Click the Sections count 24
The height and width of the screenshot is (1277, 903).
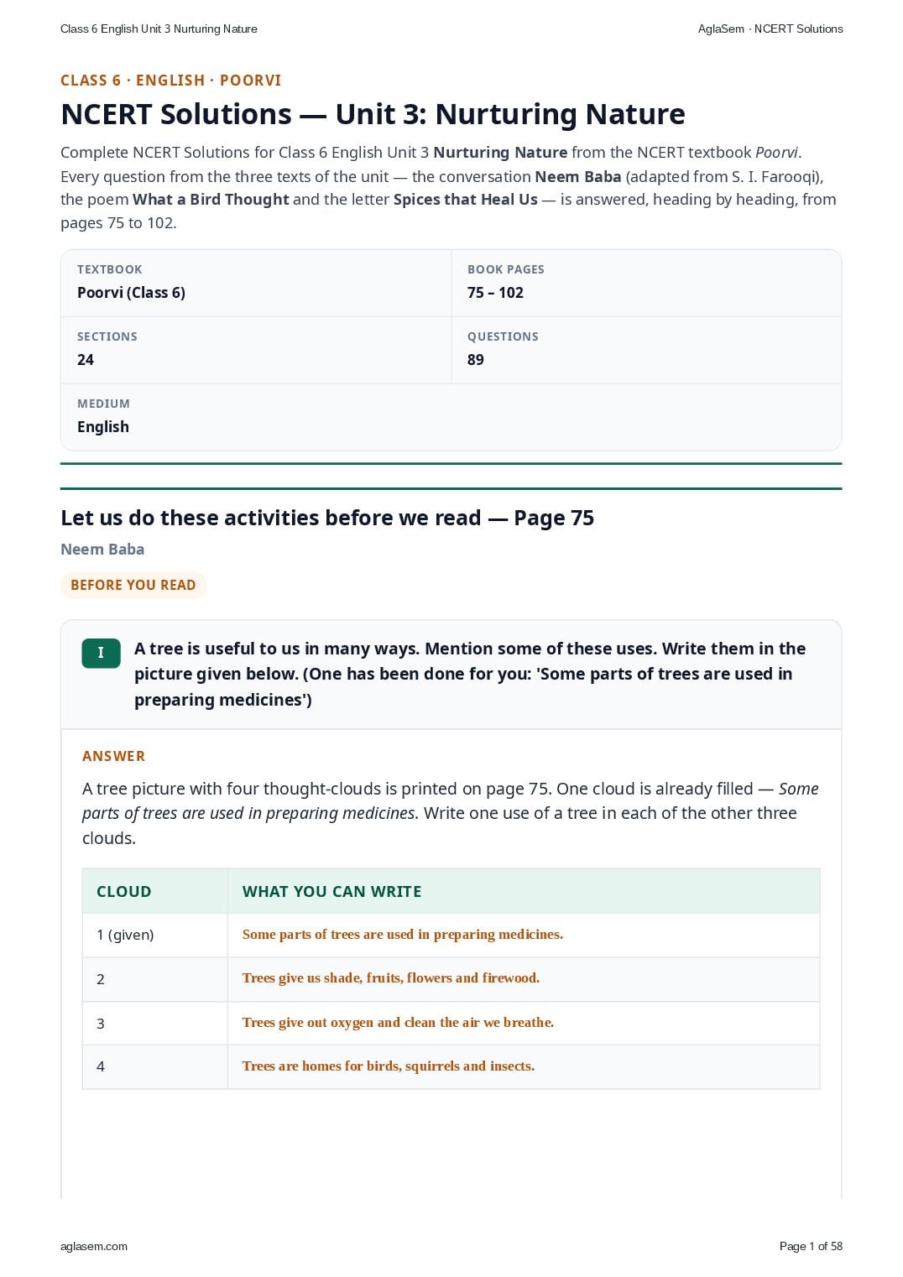pyautogui.click(x=86, y=360)
